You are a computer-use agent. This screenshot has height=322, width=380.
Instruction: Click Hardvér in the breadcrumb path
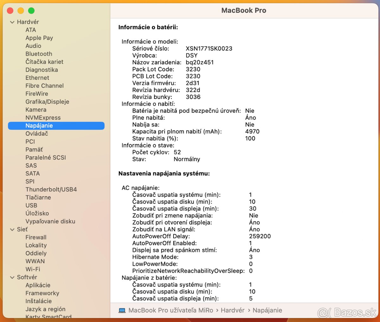(233, 310)
